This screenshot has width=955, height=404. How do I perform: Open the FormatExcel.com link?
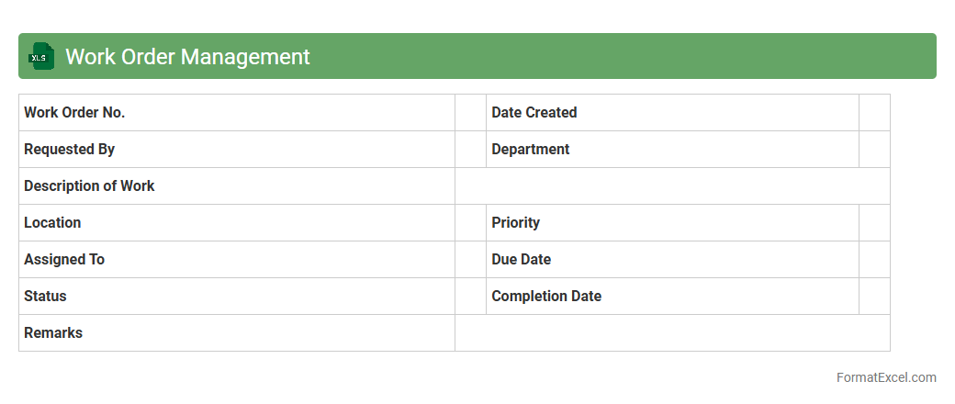(x=886, y=377)
